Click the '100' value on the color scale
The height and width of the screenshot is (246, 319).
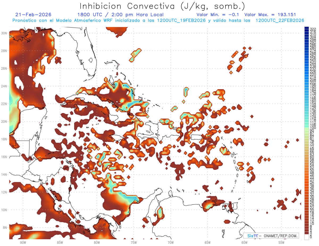313,128
